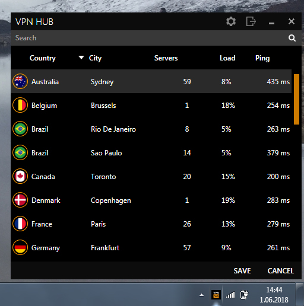Focus the Search input field
The width and height of the screenshot is (304, 306).
point(148,38)
